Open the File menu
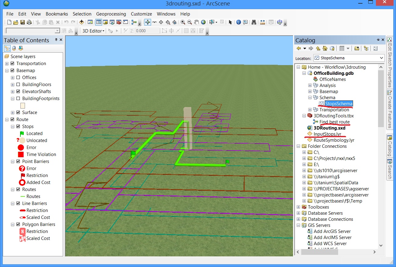 pyautogui.click(x=10, y=14)
